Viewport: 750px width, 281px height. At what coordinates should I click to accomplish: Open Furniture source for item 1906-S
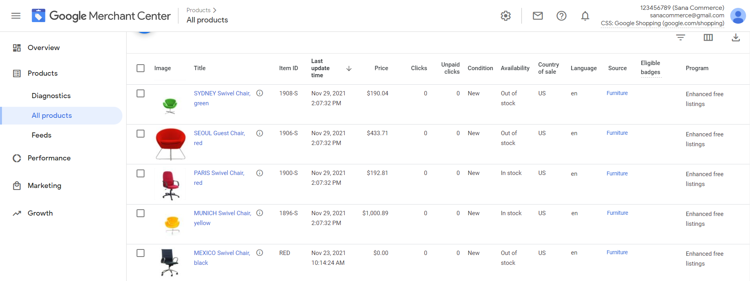[617, 133]
